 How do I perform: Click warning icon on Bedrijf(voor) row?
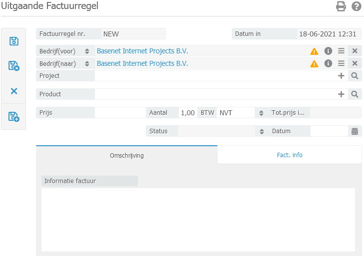coord(314,51)
